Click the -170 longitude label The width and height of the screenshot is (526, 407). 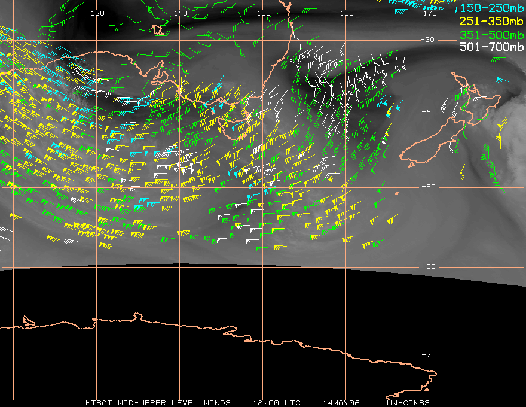coord(427,13)
